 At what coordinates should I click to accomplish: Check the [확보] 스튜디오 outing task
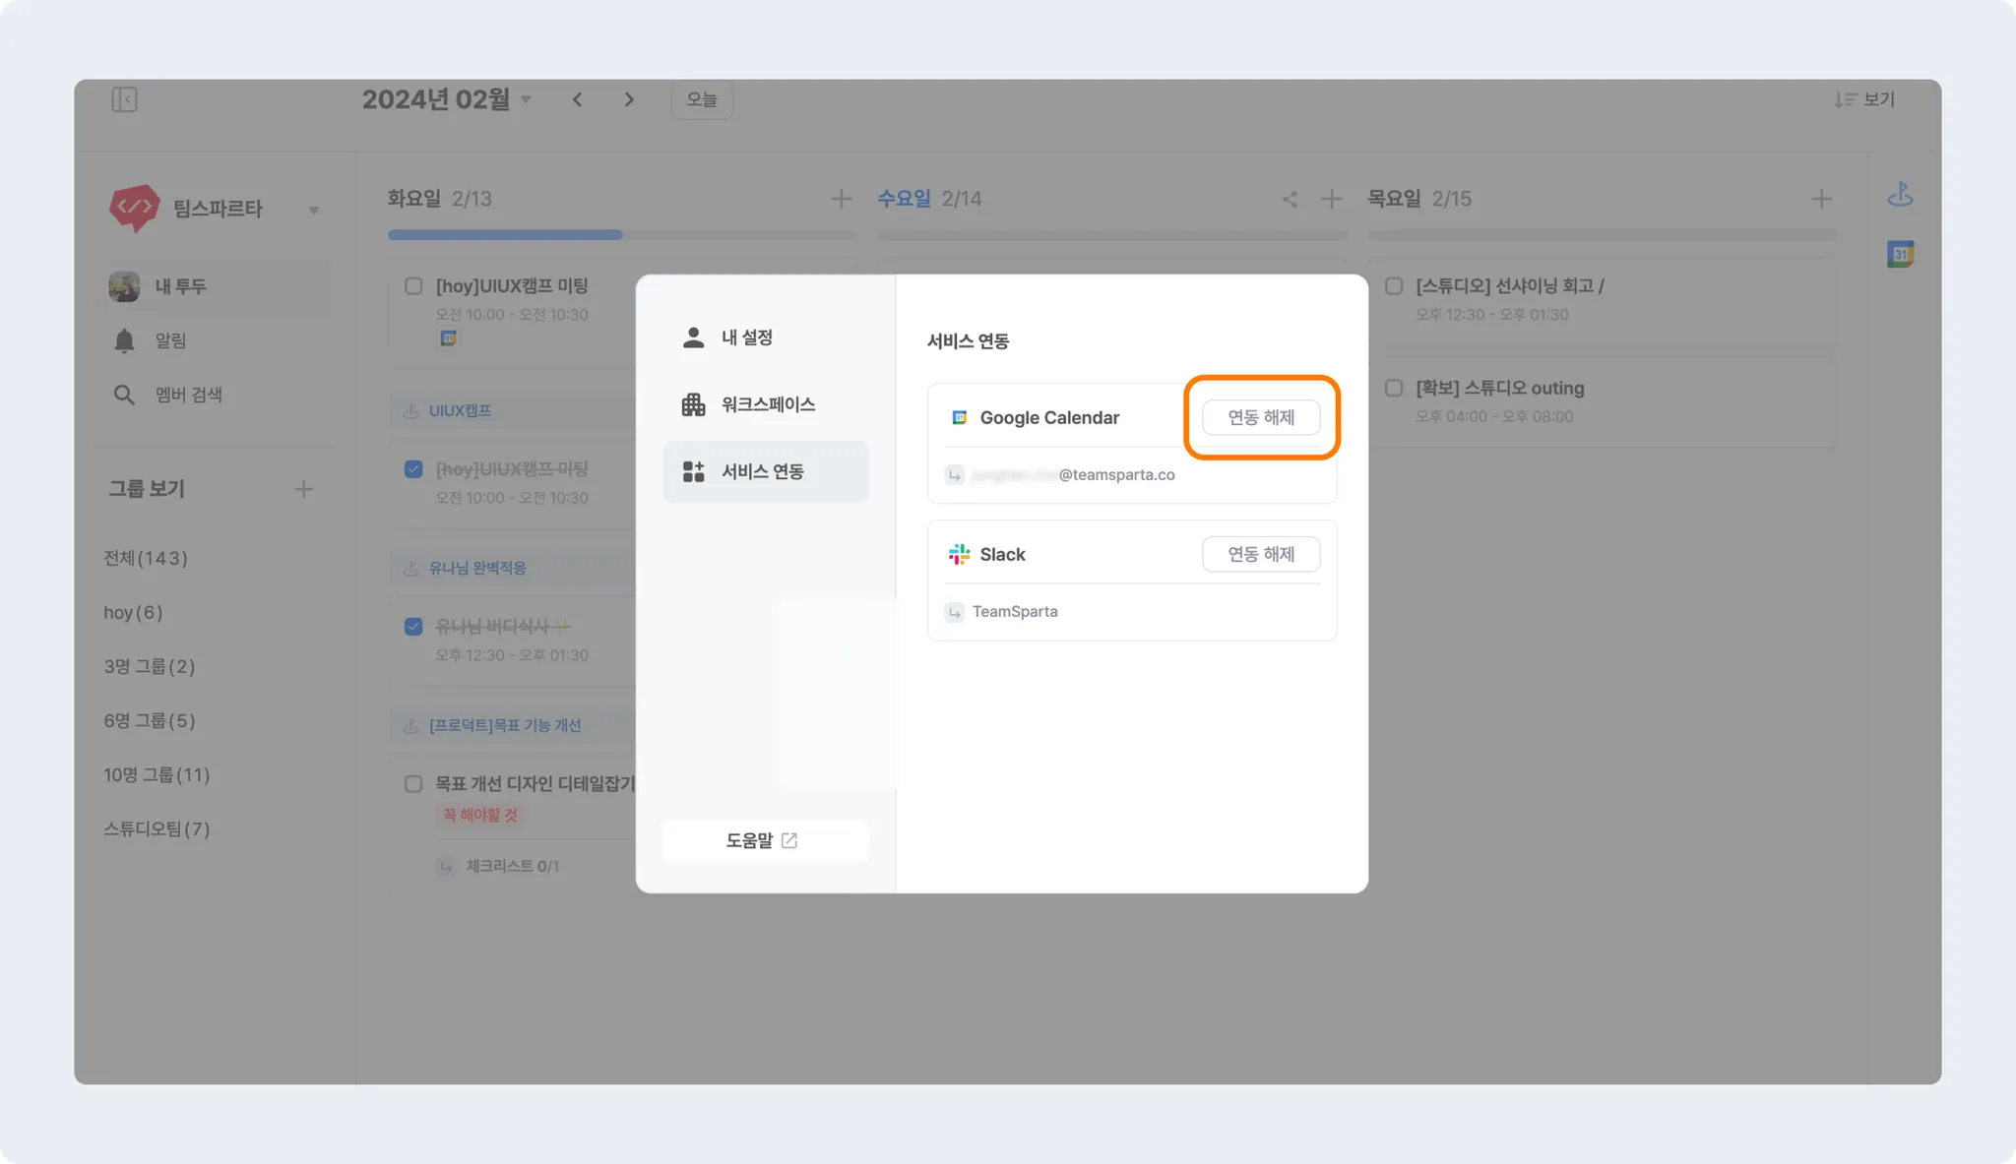1394,388
